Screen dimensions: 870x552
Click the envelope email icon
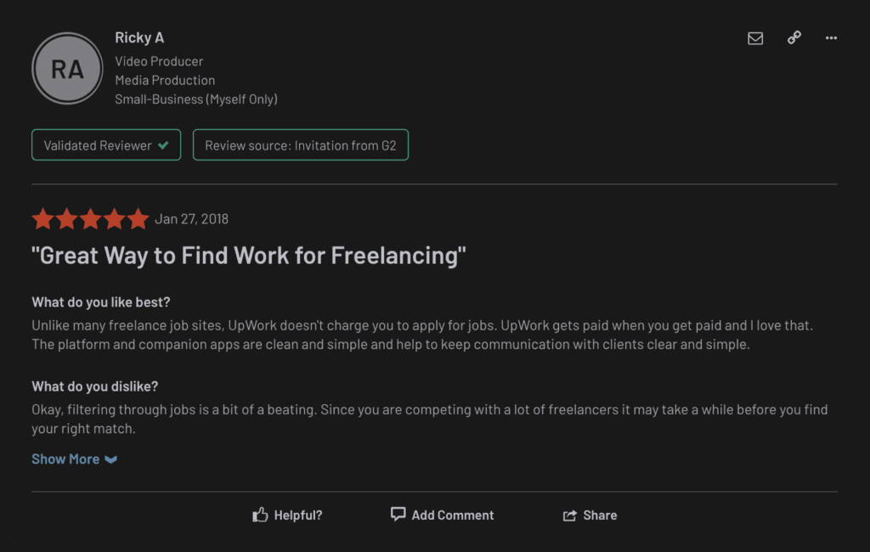[x=755, y=38]
